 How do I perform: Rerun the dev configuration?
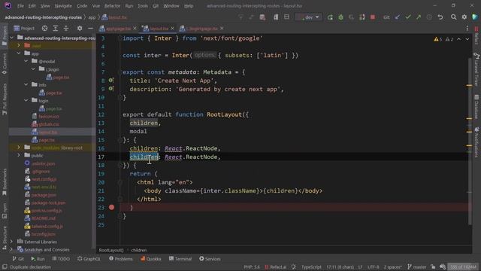[330, 17]
